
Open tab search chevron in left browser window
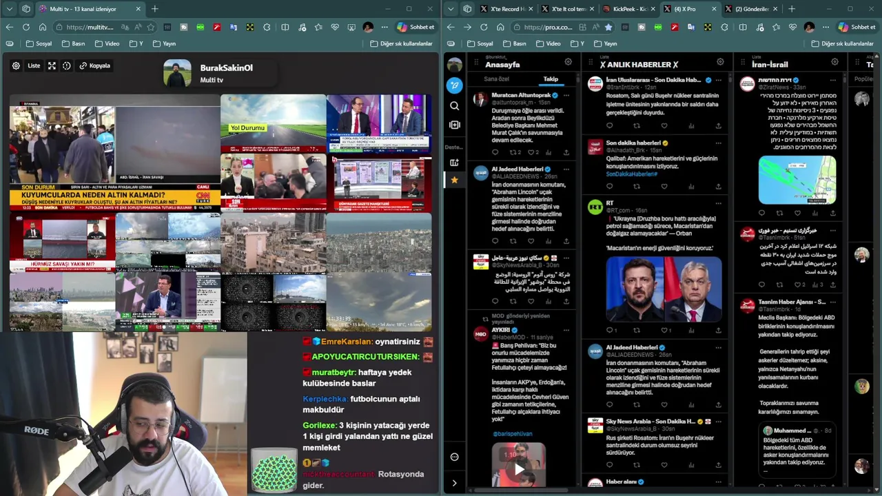point(8,9)
